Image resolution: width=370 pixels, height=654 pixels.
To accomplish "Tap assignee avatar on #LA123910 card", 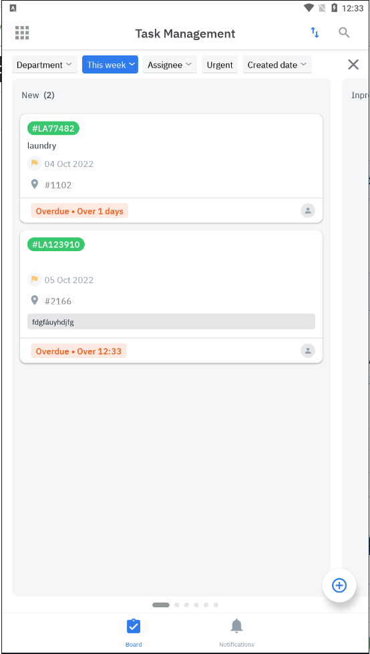I will pos(308,351).
